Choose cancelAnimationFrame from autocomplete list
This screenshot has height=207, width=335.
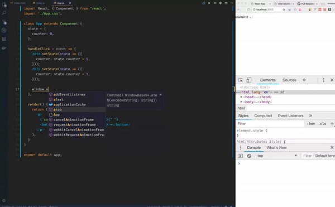[77, 120]
